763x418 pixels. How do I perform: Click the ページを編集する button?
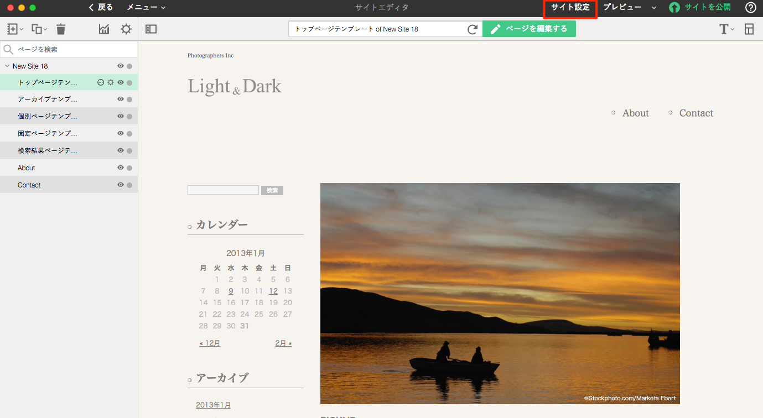tap(529, 29)
